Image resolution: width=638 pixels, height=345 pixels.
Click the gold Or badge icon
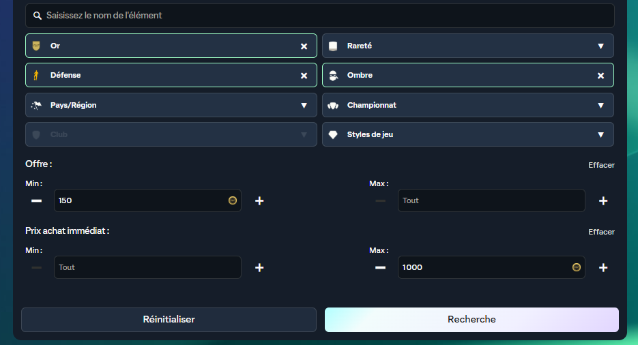pyautogui.click(x=36, y=46)
